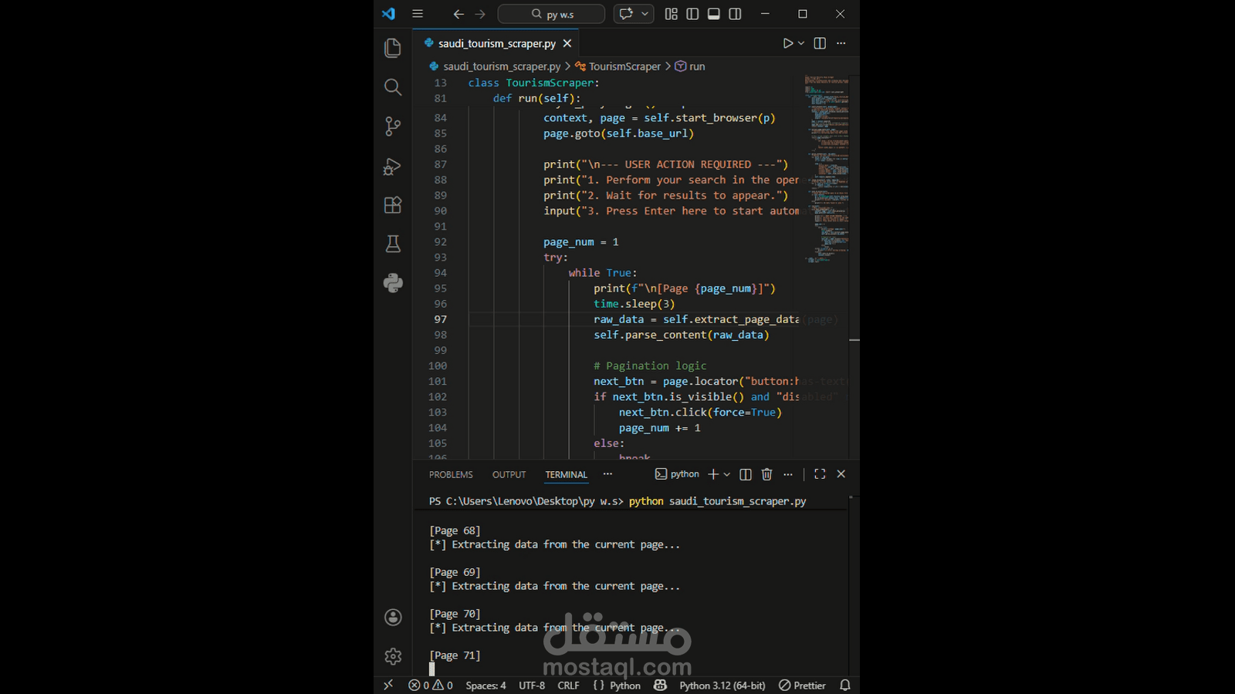Toggle the primary sidebar

[x=692, y=13]
